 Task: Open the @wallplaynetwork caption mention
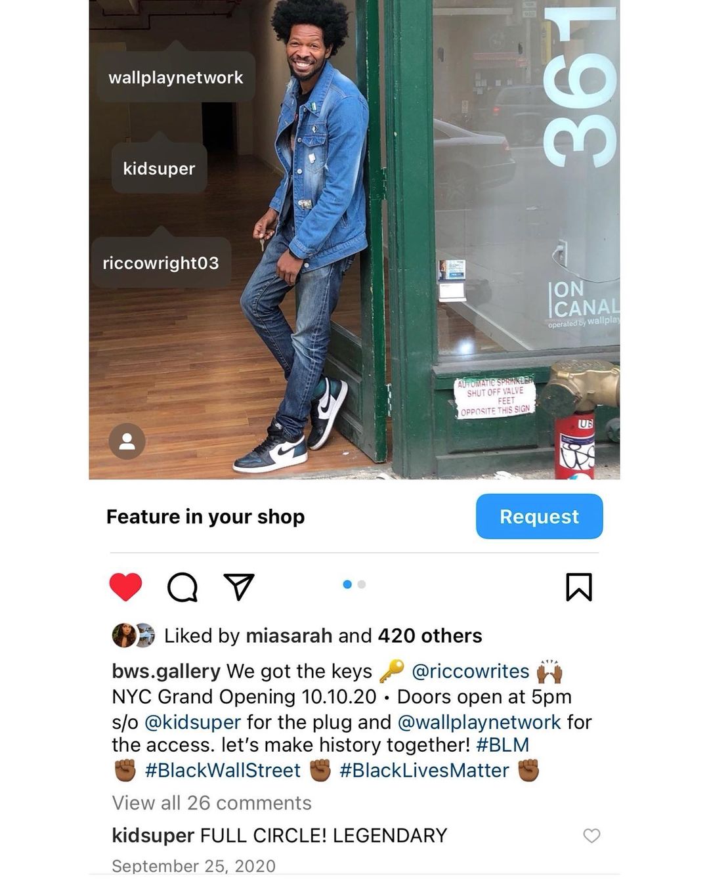[479, 722]
